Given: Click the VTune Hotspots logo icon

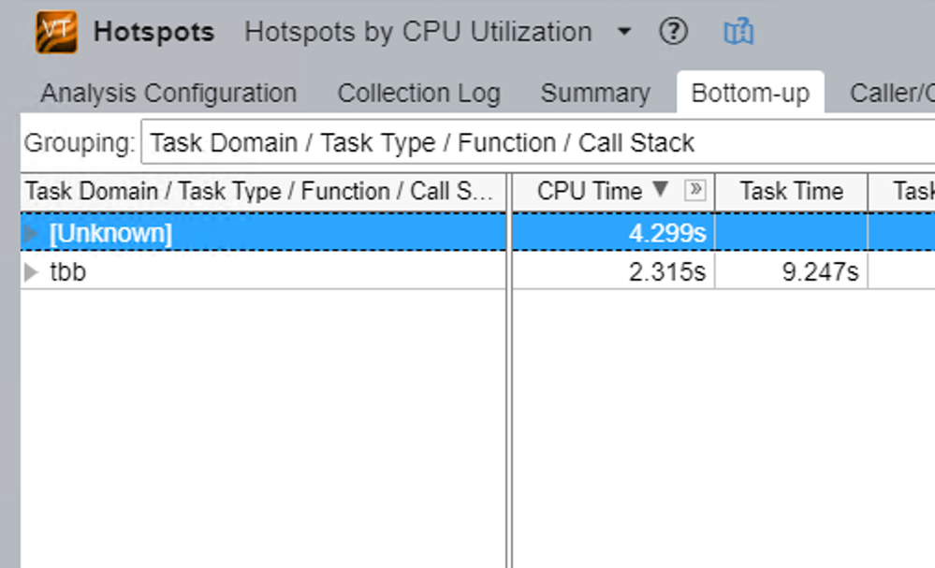Looking at the screenshot, I should tap(56, 33).
